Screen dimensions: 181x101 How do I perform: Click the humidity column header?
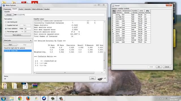click(x=135, y=12)
